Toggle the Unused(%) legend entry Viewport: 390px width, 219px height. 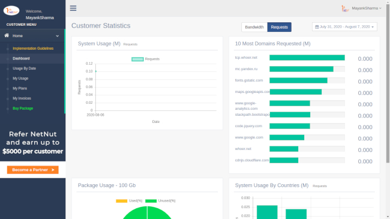click(x=160, y=200)
